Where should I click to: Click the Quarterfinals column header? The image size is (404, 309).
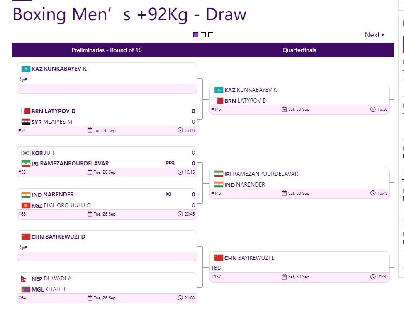299,50
